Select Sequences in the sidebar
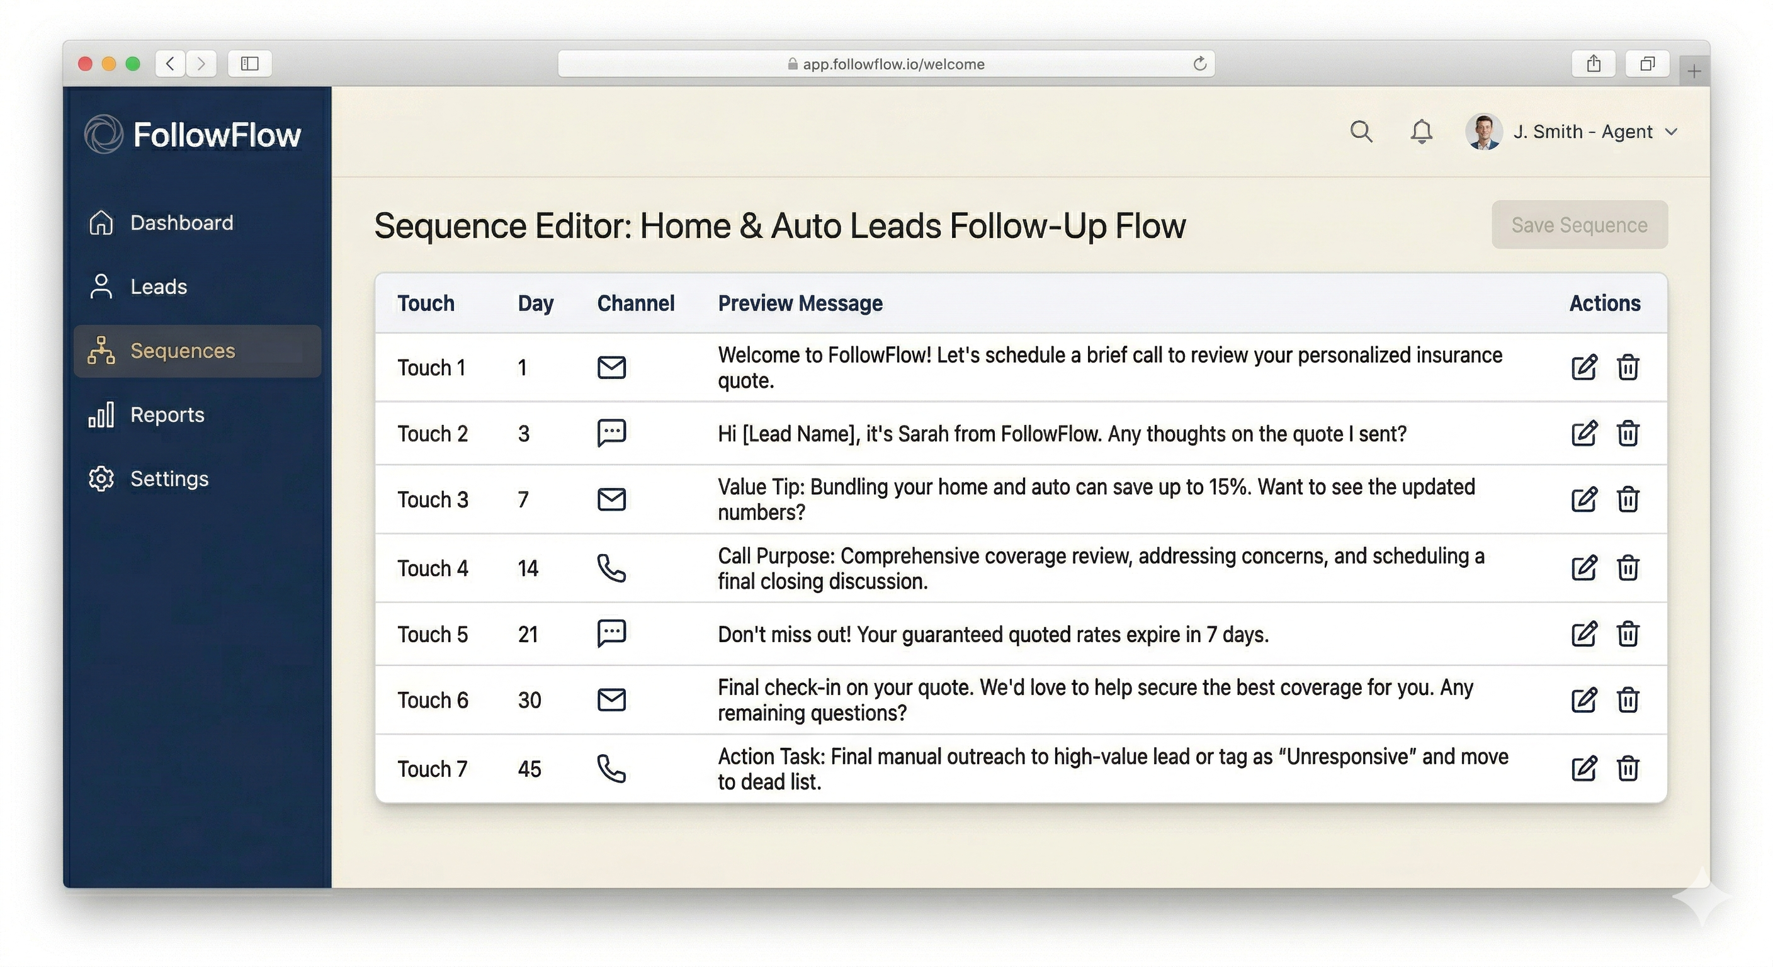The width and height of the screenshot is (1773, 967). point(198,351)
